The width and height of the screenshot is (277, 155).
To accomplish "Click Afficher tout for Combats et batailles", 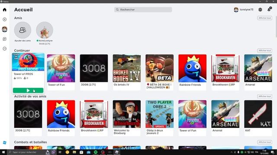I will coord(264,142).
